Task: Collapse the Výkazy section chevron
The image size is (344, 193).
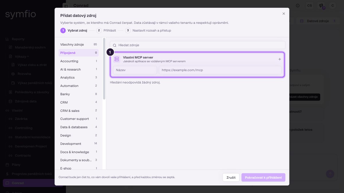Action: pos(28,56)
